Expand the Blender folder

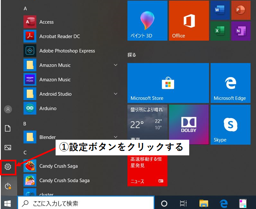116,137
